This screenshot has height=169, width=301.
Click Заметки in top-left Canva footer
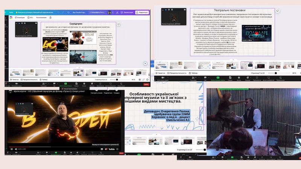pos(14,80)
